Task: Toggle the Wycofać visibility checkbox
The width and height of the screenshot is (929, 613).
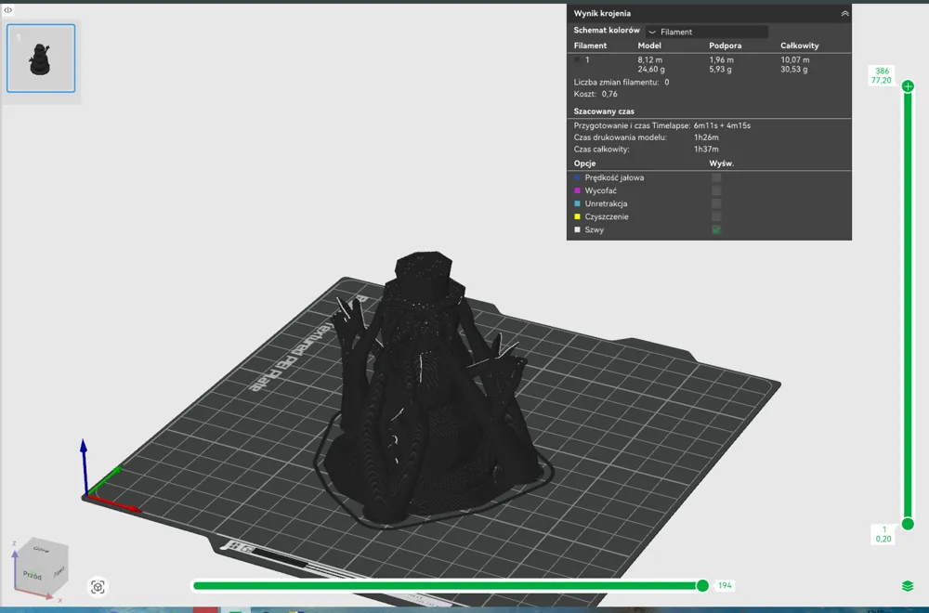Action: point(716,190)
